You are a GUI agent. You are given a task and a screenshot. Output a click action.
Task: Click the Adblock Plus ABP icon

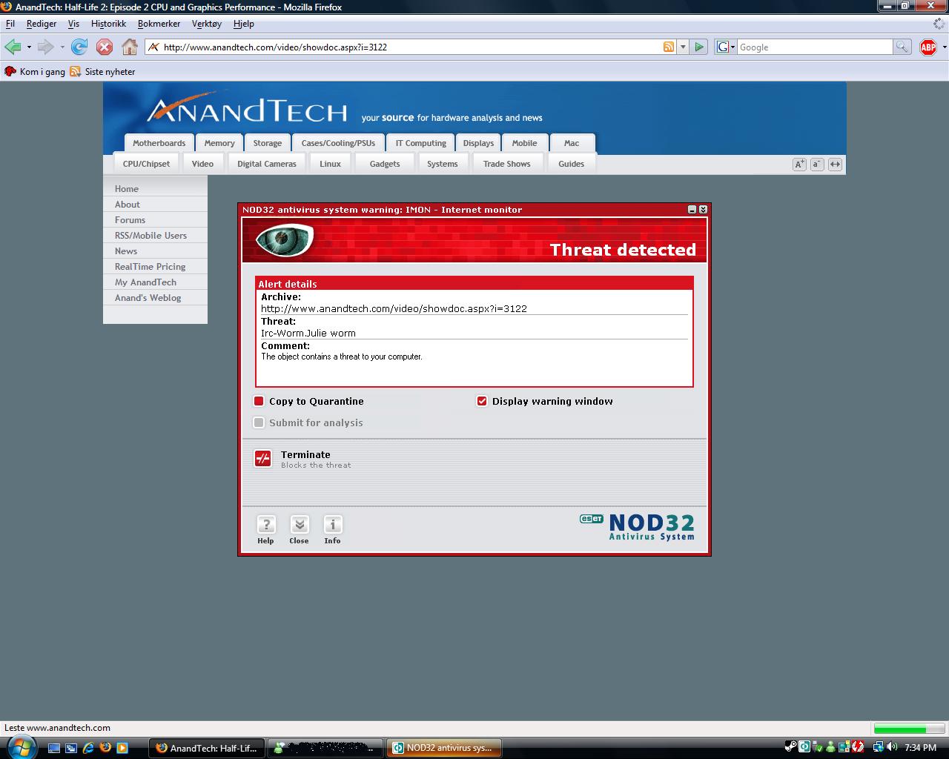(x=928, y=47)
